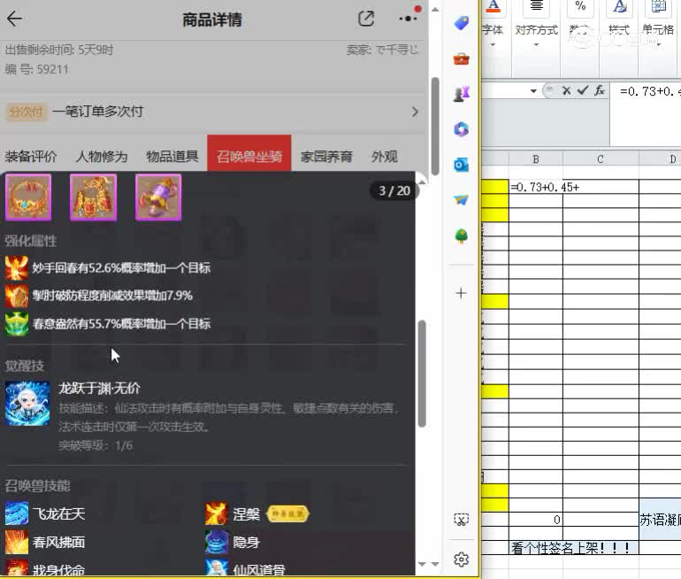Viewport: 681px width, 579px height.
Task: Click the 妙手回春 enhancement skill icon
Action: pyautogui.click(x=17, y=267)
